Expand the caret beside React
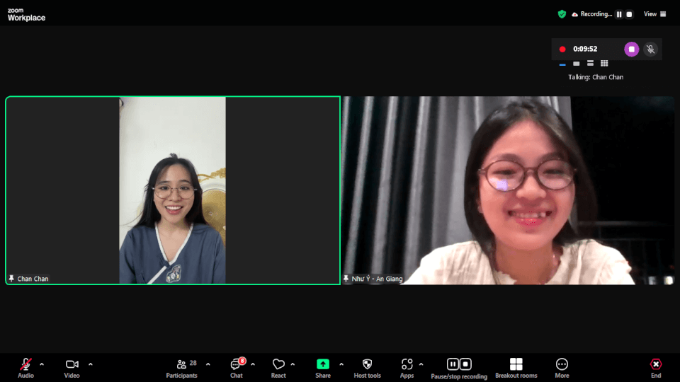680x382 pixels. click(293, 364)
